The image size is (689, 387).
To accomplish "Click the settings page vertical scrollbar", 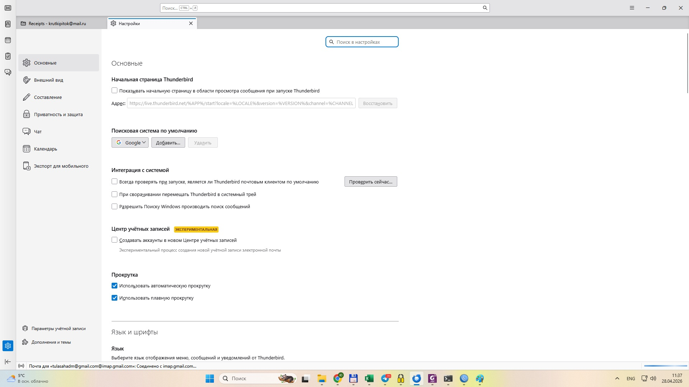I will click(687, 63).
